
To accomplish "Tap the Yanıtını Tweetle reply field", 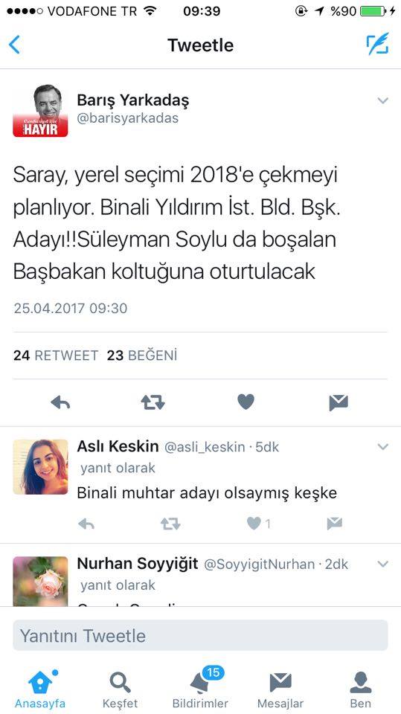I will 201,636.
